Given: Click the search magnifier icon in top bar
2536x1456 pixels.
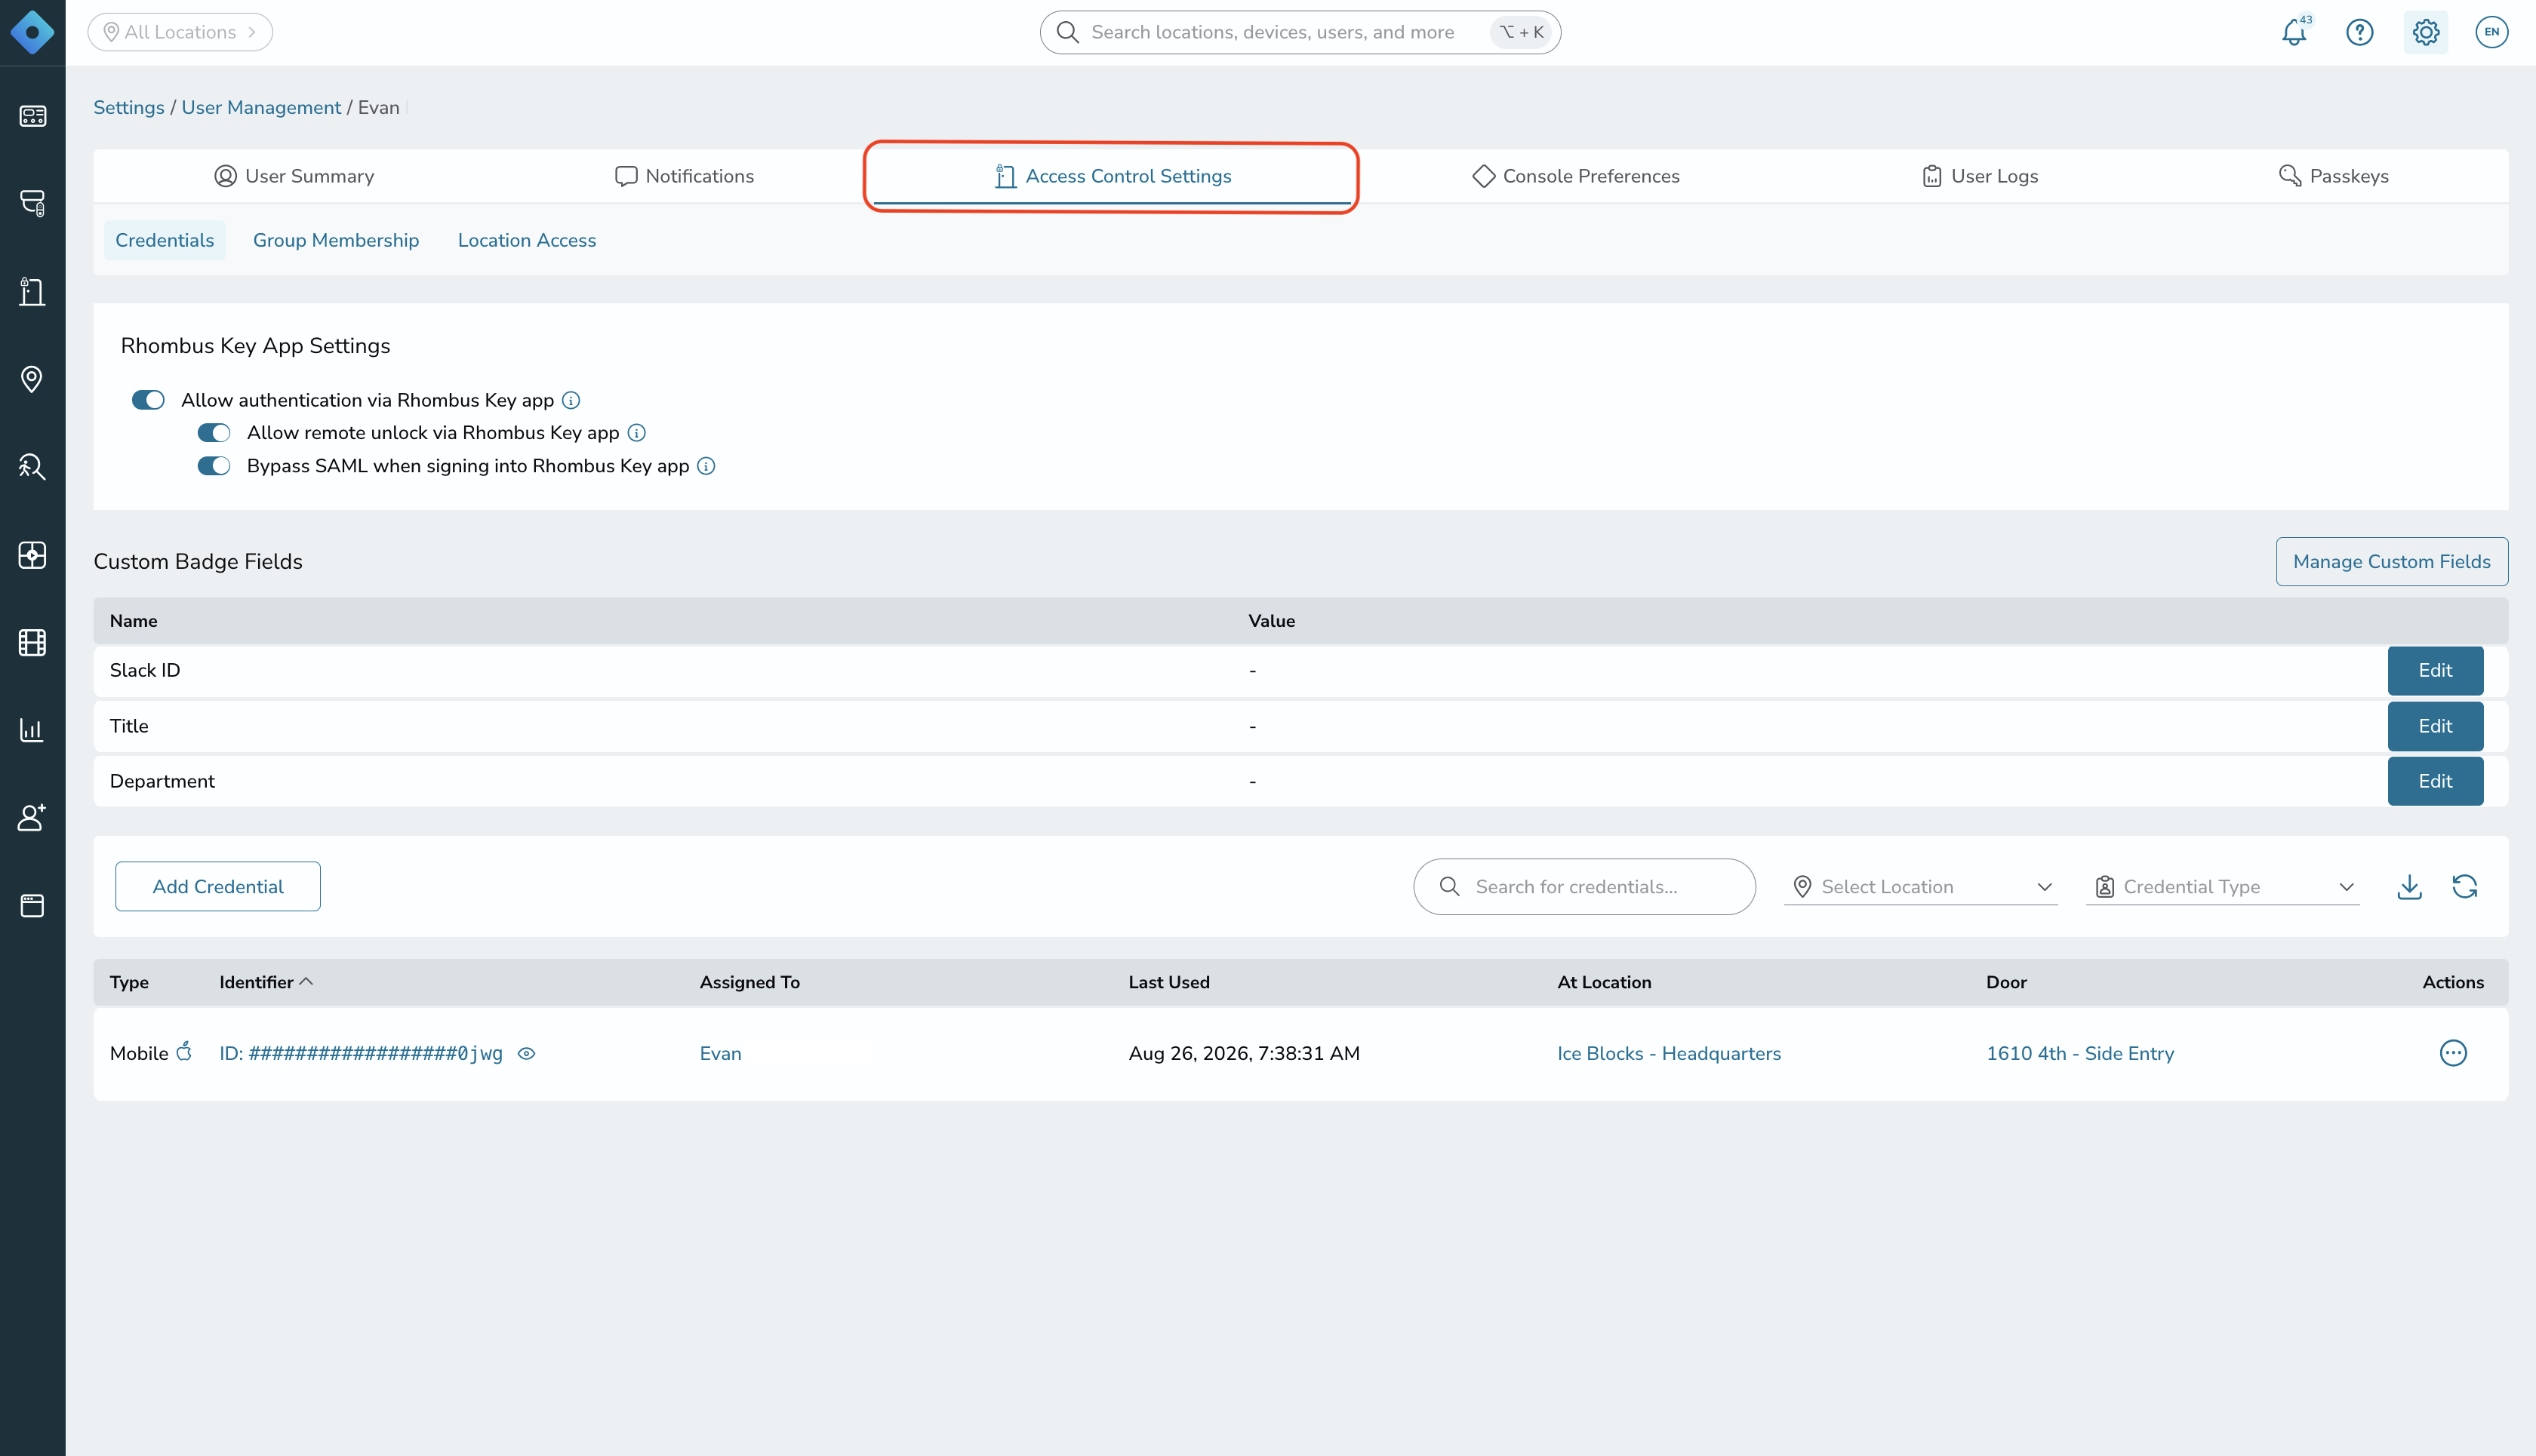Looking at the screenshot, I should pos(1067,32).
